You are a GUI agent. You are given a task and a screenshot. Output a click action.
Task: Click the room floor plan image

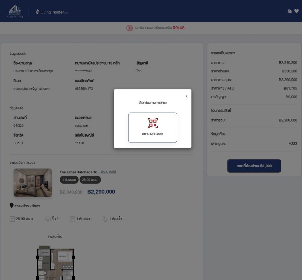(x=55, y=263)
